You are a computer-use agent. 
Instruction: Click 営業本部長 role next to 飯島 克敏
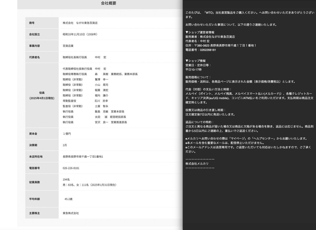click(118, 112)
